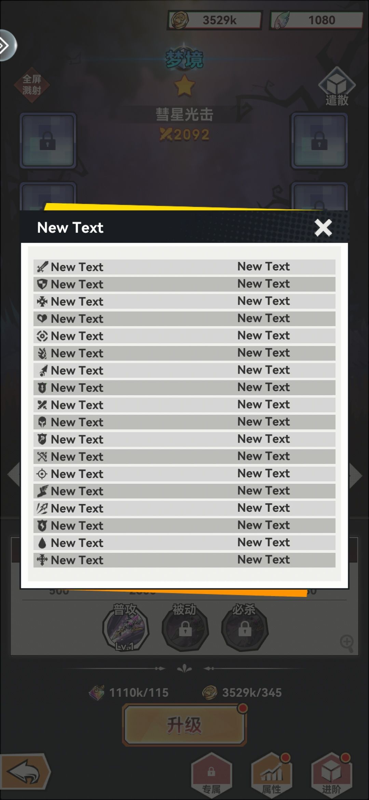Close the New Text stats popup
This screenshot has width=369, height=800.
(323, 228)
